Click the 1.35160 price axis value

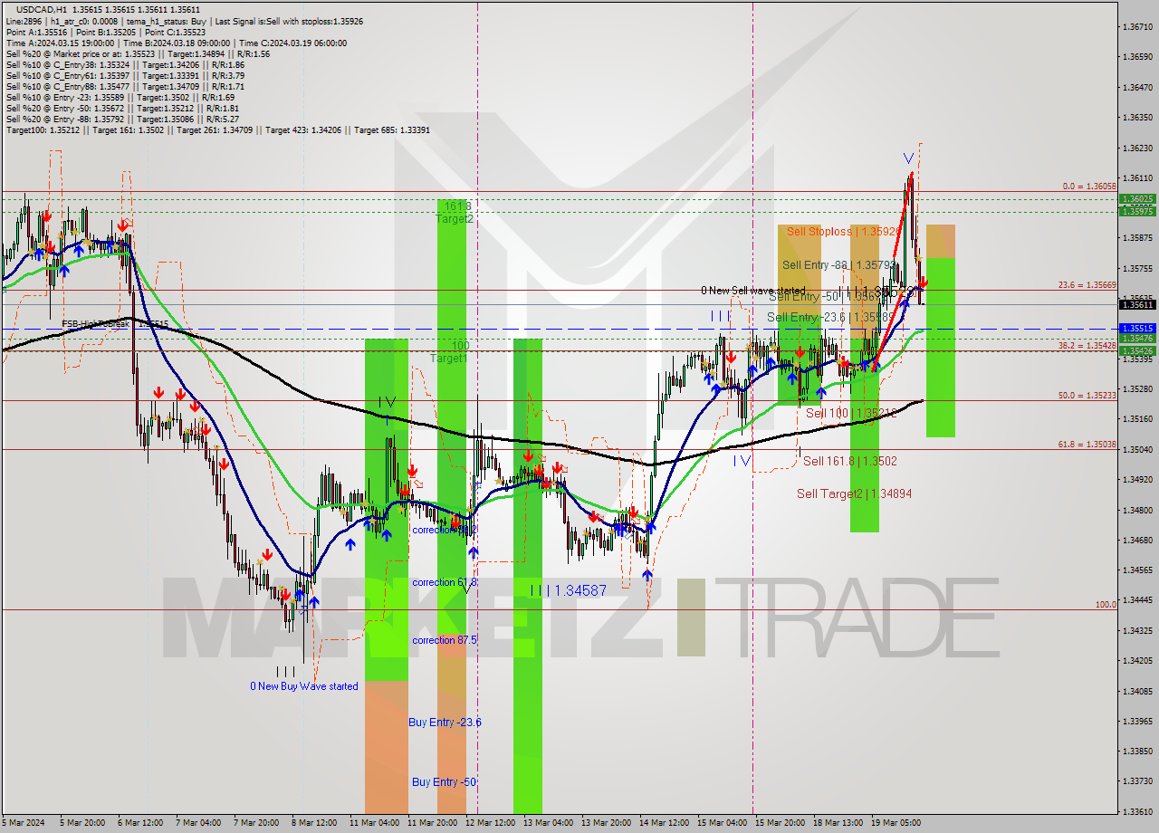pos(1139,419)
